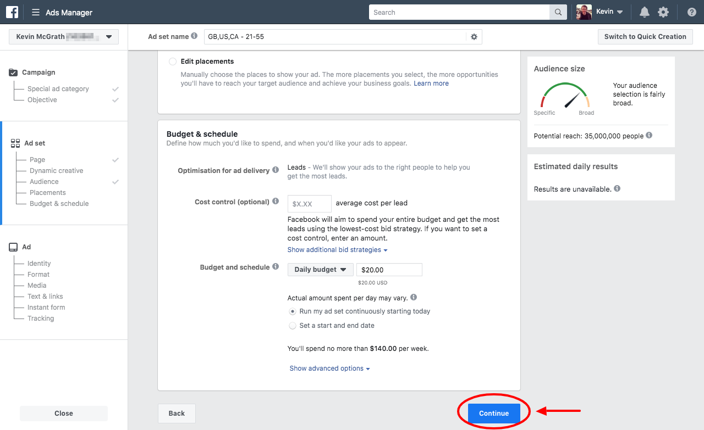The image size is (704, 430).
Task: Expand Show advanced options
Action: [x=329, y=368]
